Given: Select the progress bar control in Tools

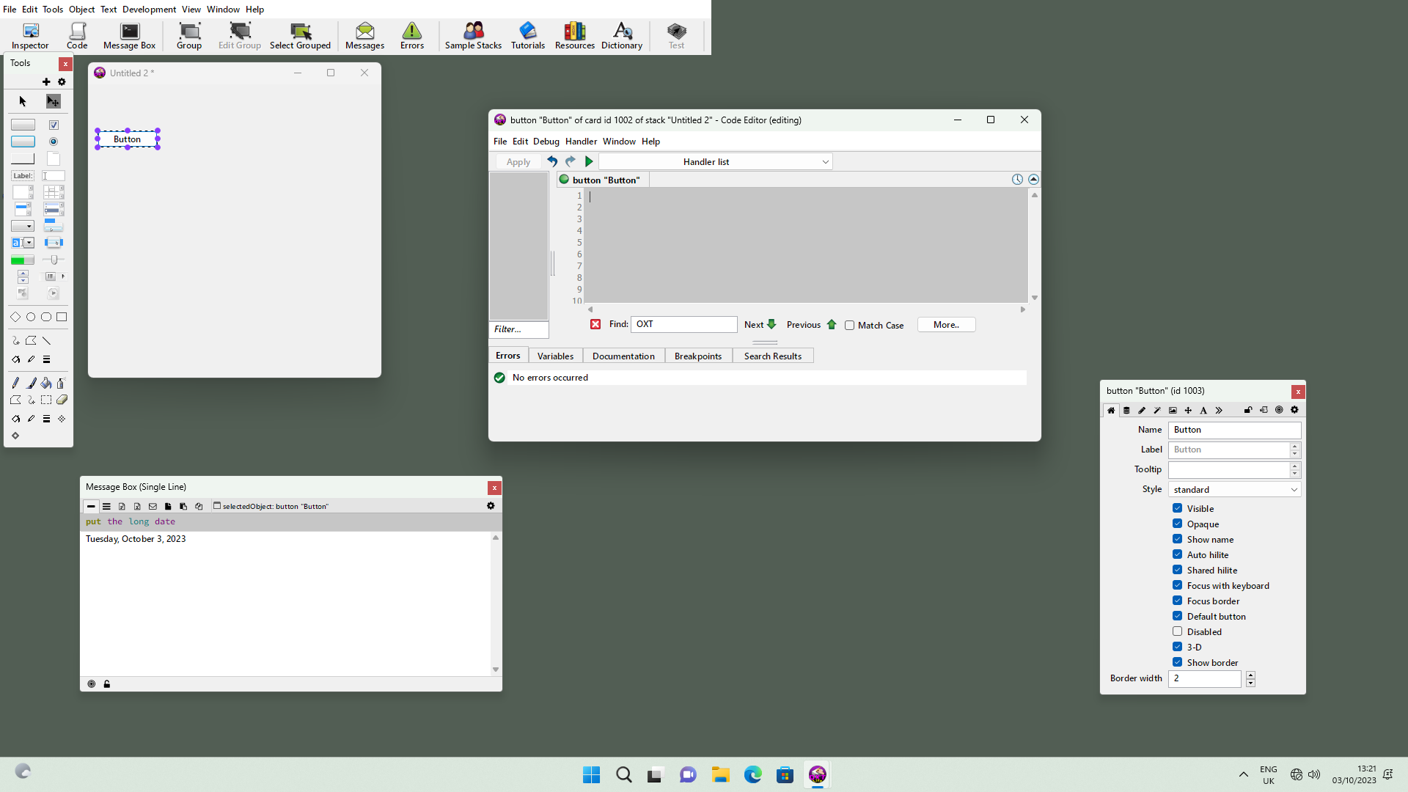Looking at the screenshot, I should (23, 260).
